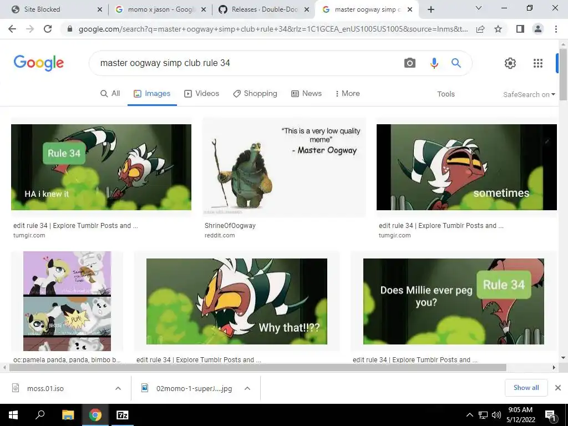Image resolution: width=568 pixels, height=426 pixels.
Task: Open Windows taskbar search
Action: pos(40,415)
